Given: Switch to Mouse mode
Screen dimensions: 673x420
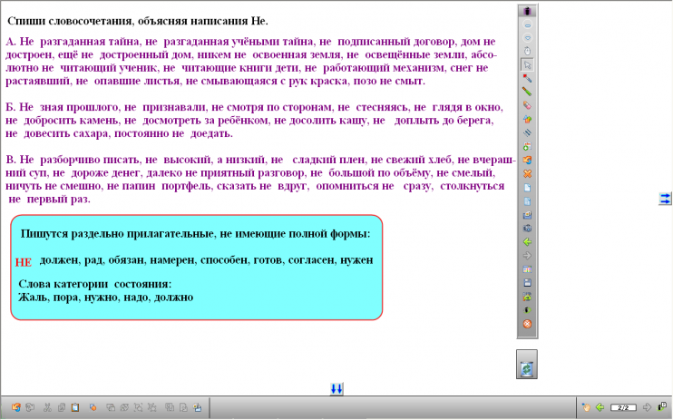Looking at the screenshot, I should coord(527,51).
